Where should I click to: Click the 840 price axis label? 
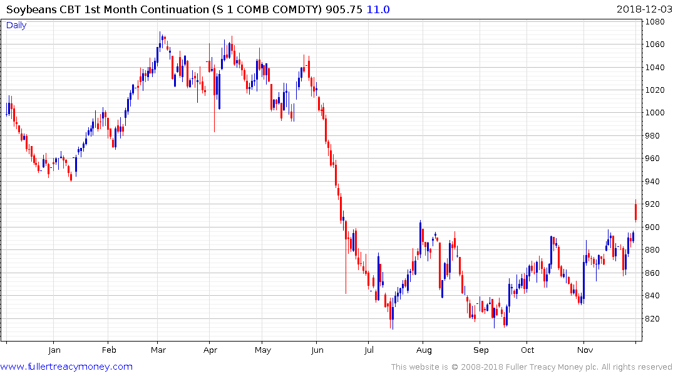tap(653, 296)
